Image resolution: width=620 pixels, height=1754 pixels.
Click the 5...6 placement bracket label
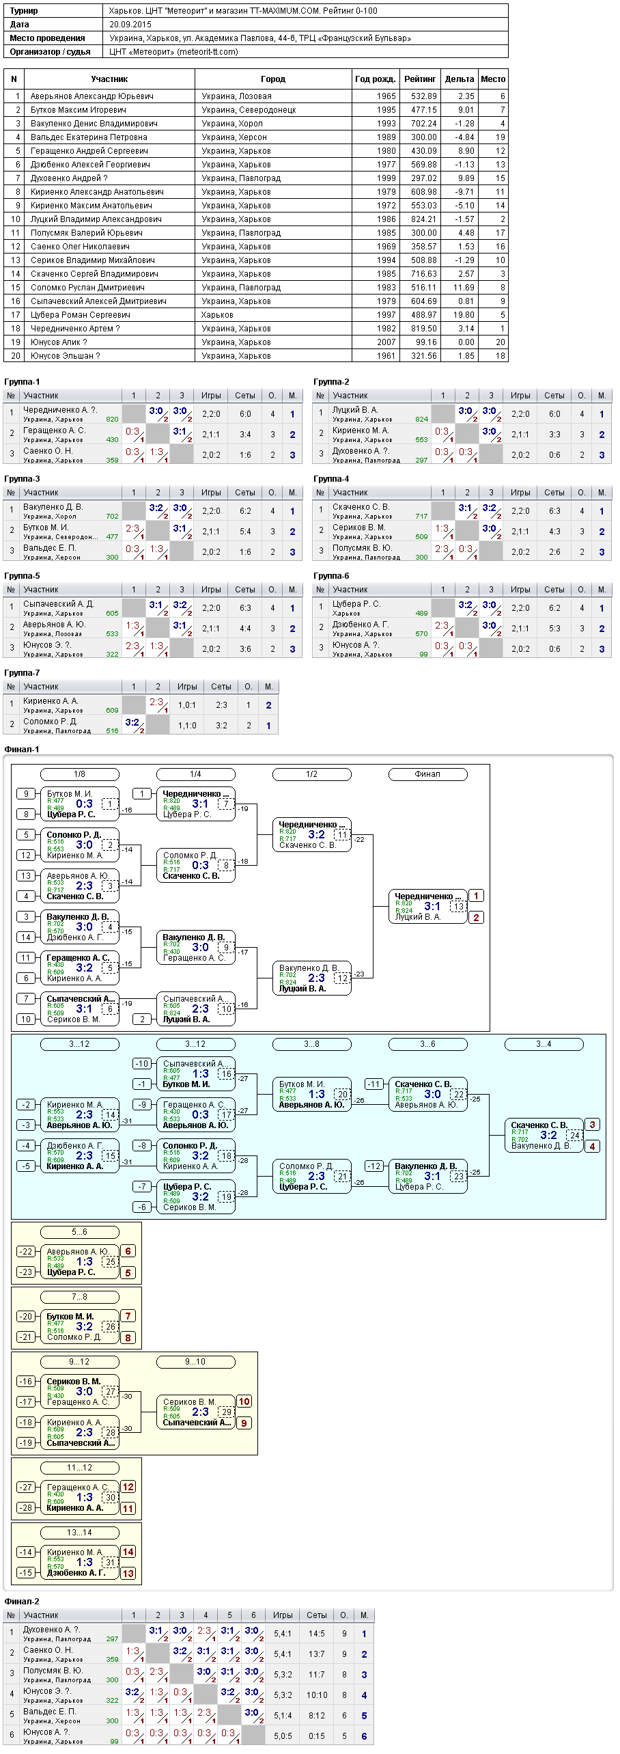(x=80, y=1232)
